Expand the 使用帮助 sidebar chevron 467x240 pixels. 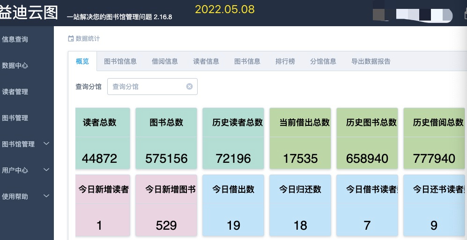click(46, 196)
